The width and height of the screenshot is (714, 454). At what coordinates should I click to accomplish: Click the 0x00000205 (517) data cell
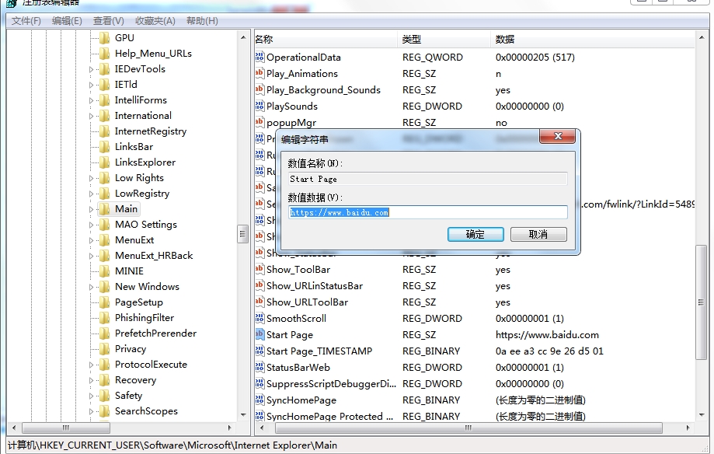coord(535,57)
